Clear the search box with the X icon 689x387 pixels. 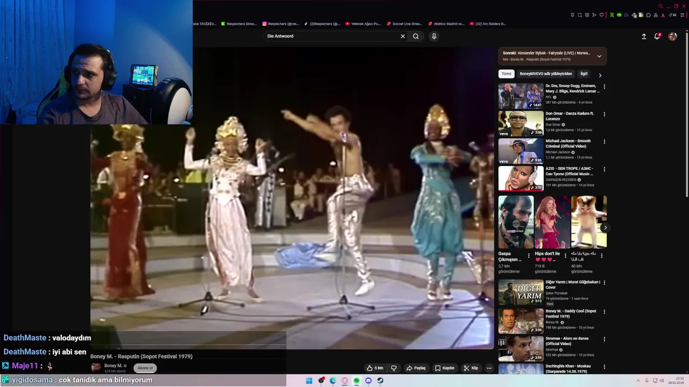pyautogui.click(x=403, y=36)
